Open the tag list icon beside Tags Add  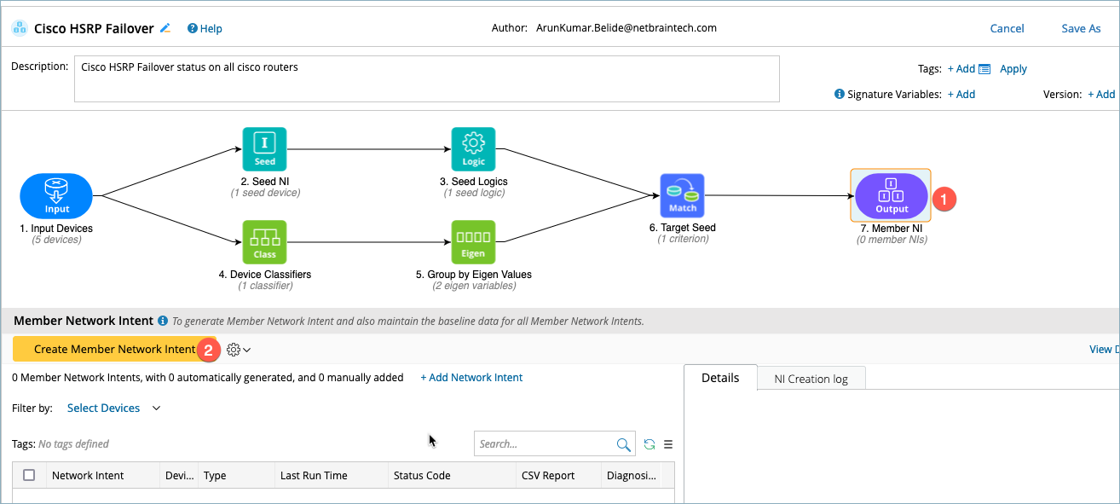(984, 69)
